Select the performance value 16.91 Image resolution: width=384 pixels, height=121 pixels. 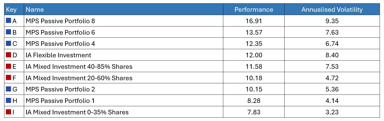click(254, 21)
